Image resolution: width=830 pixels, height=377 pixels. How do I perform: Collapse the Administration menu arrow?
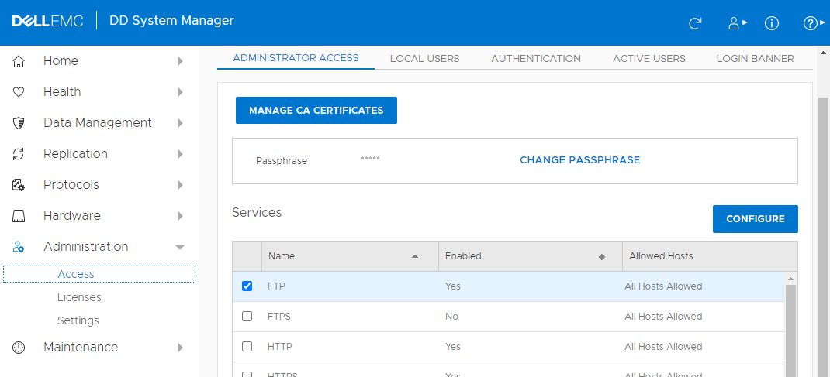click(x=180, y=247)
